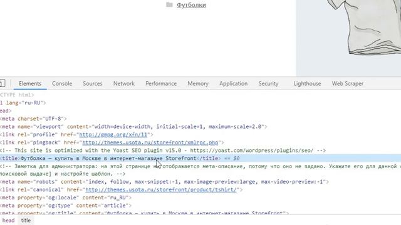Select the meta viewport row
The height and width of the screenshot is (225, 401).
click(x=133, y=126)
